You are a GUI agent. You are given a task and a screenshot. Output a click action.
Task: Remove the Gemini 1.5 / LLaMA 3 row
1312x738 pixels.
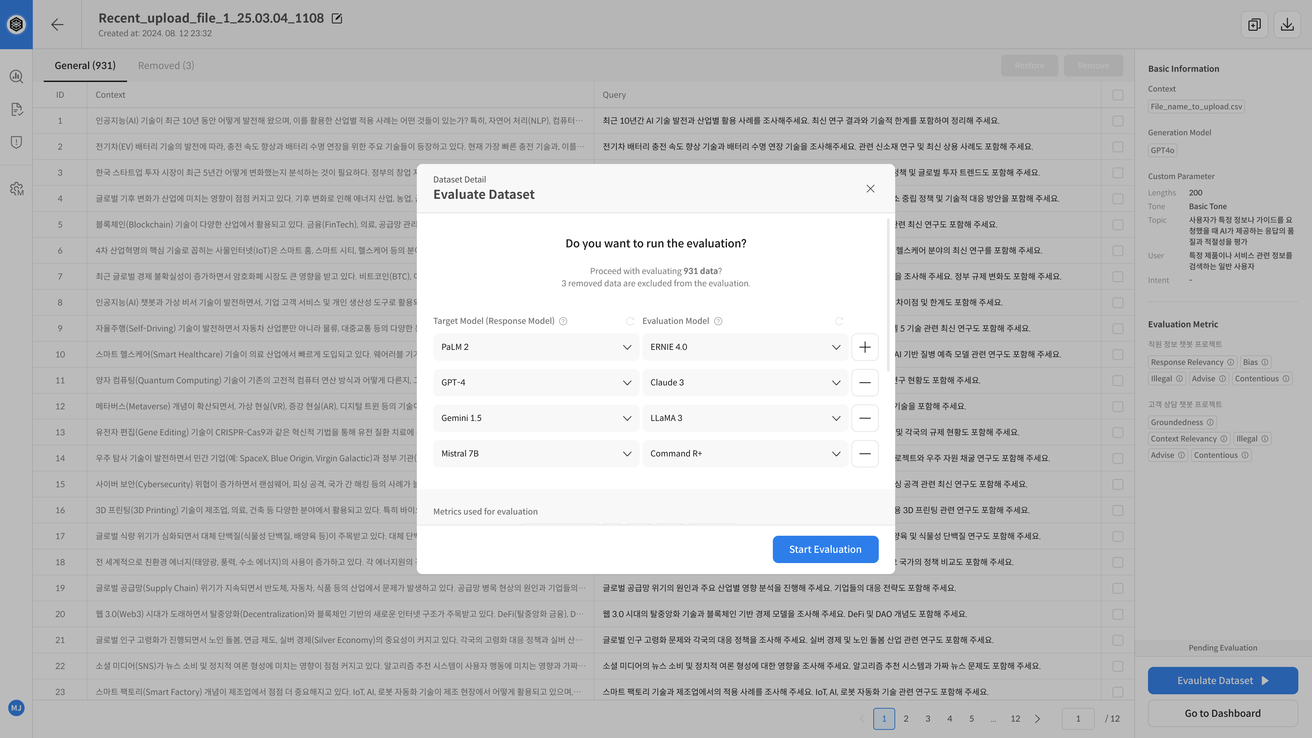point(865,418)
